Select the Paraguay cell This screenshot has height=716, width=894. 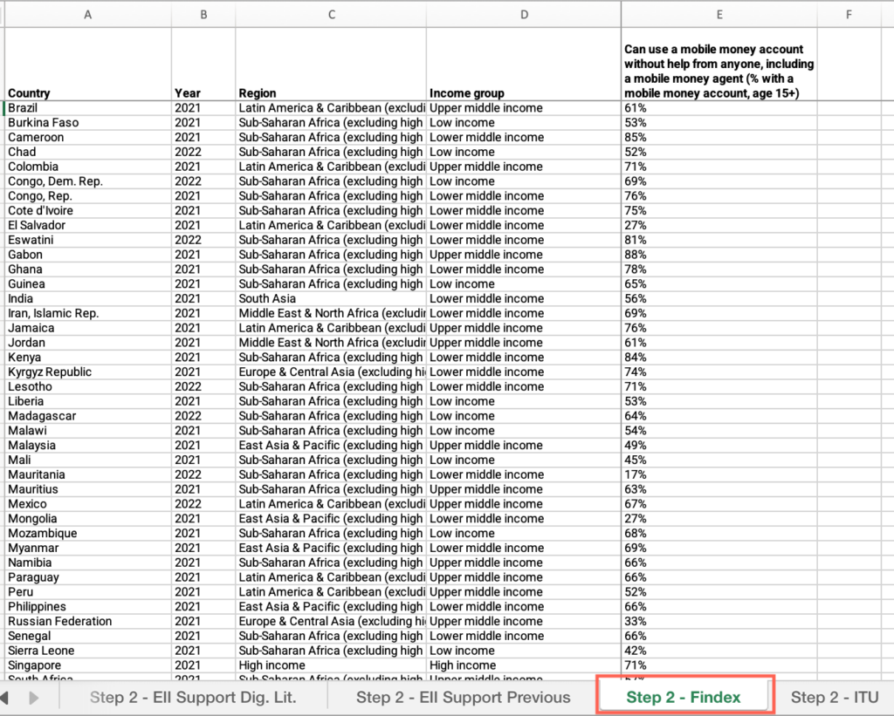pyautogui.click(x=88, y=577)
